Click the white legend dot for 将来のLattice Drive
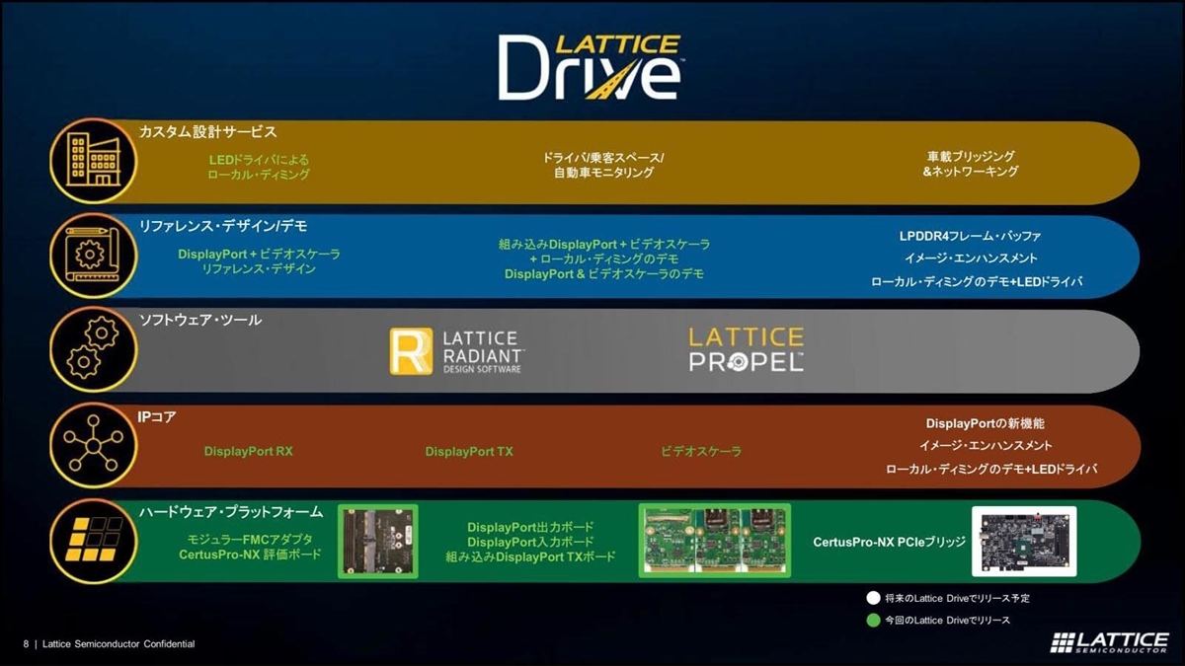 [x=872, y=598]
